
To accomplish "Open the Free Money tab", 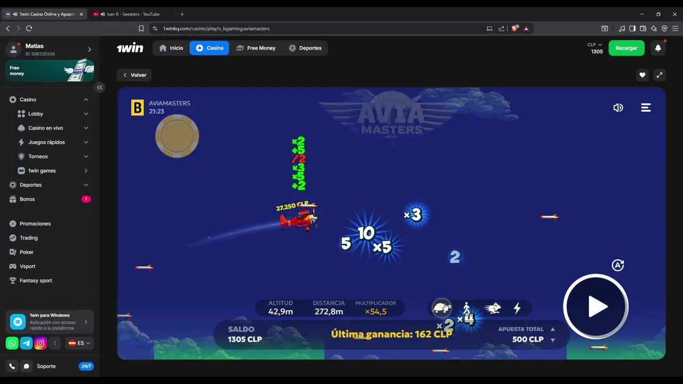I will 256,48.
